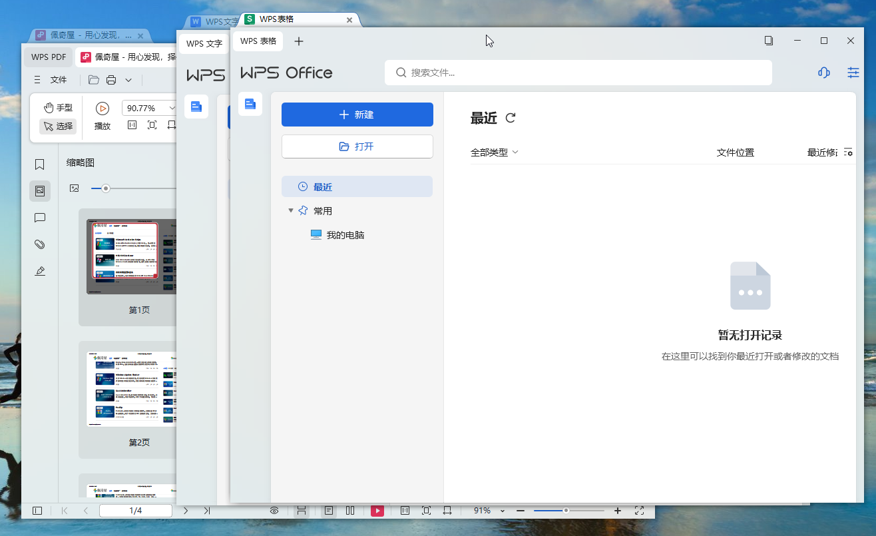This screenshot has width=876, height=536.
Task: Add a new tab with the plus button
Action: (x=299, y=41)
